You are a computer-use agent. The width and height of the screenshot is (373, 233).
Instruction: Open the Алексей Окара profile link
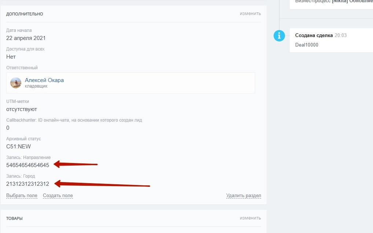[44, 80]
